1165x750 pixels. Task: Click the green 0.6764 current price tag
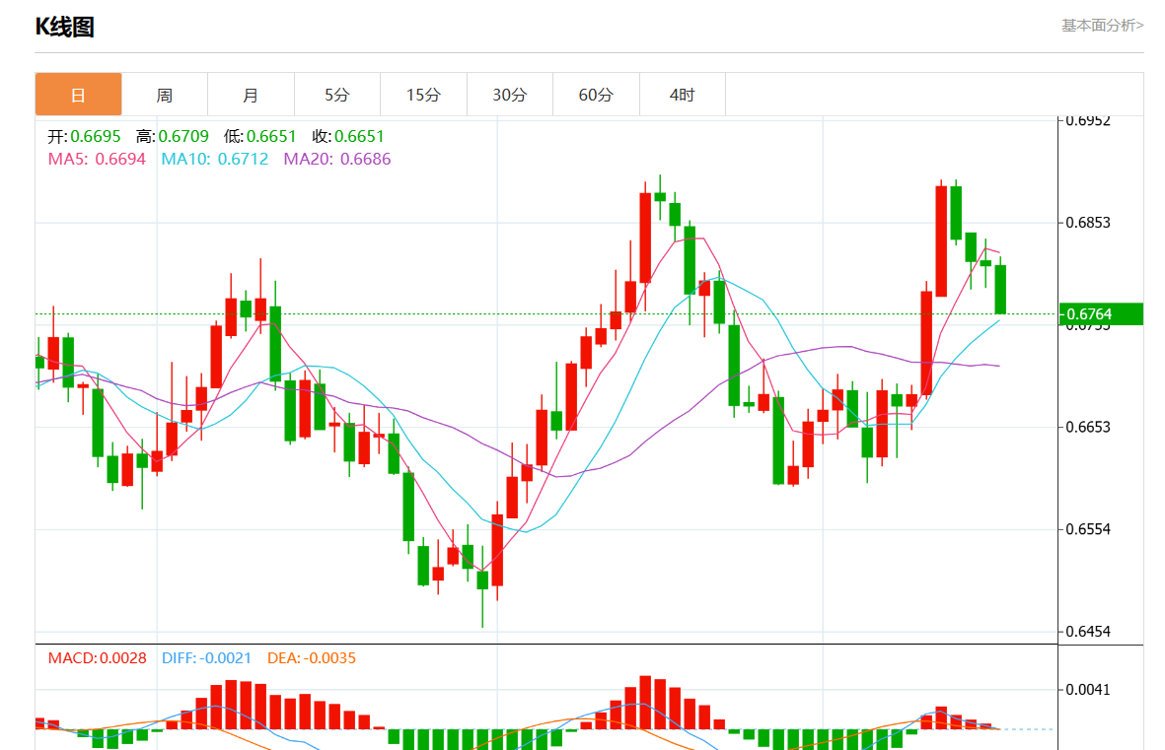(x=1101, y=314)
